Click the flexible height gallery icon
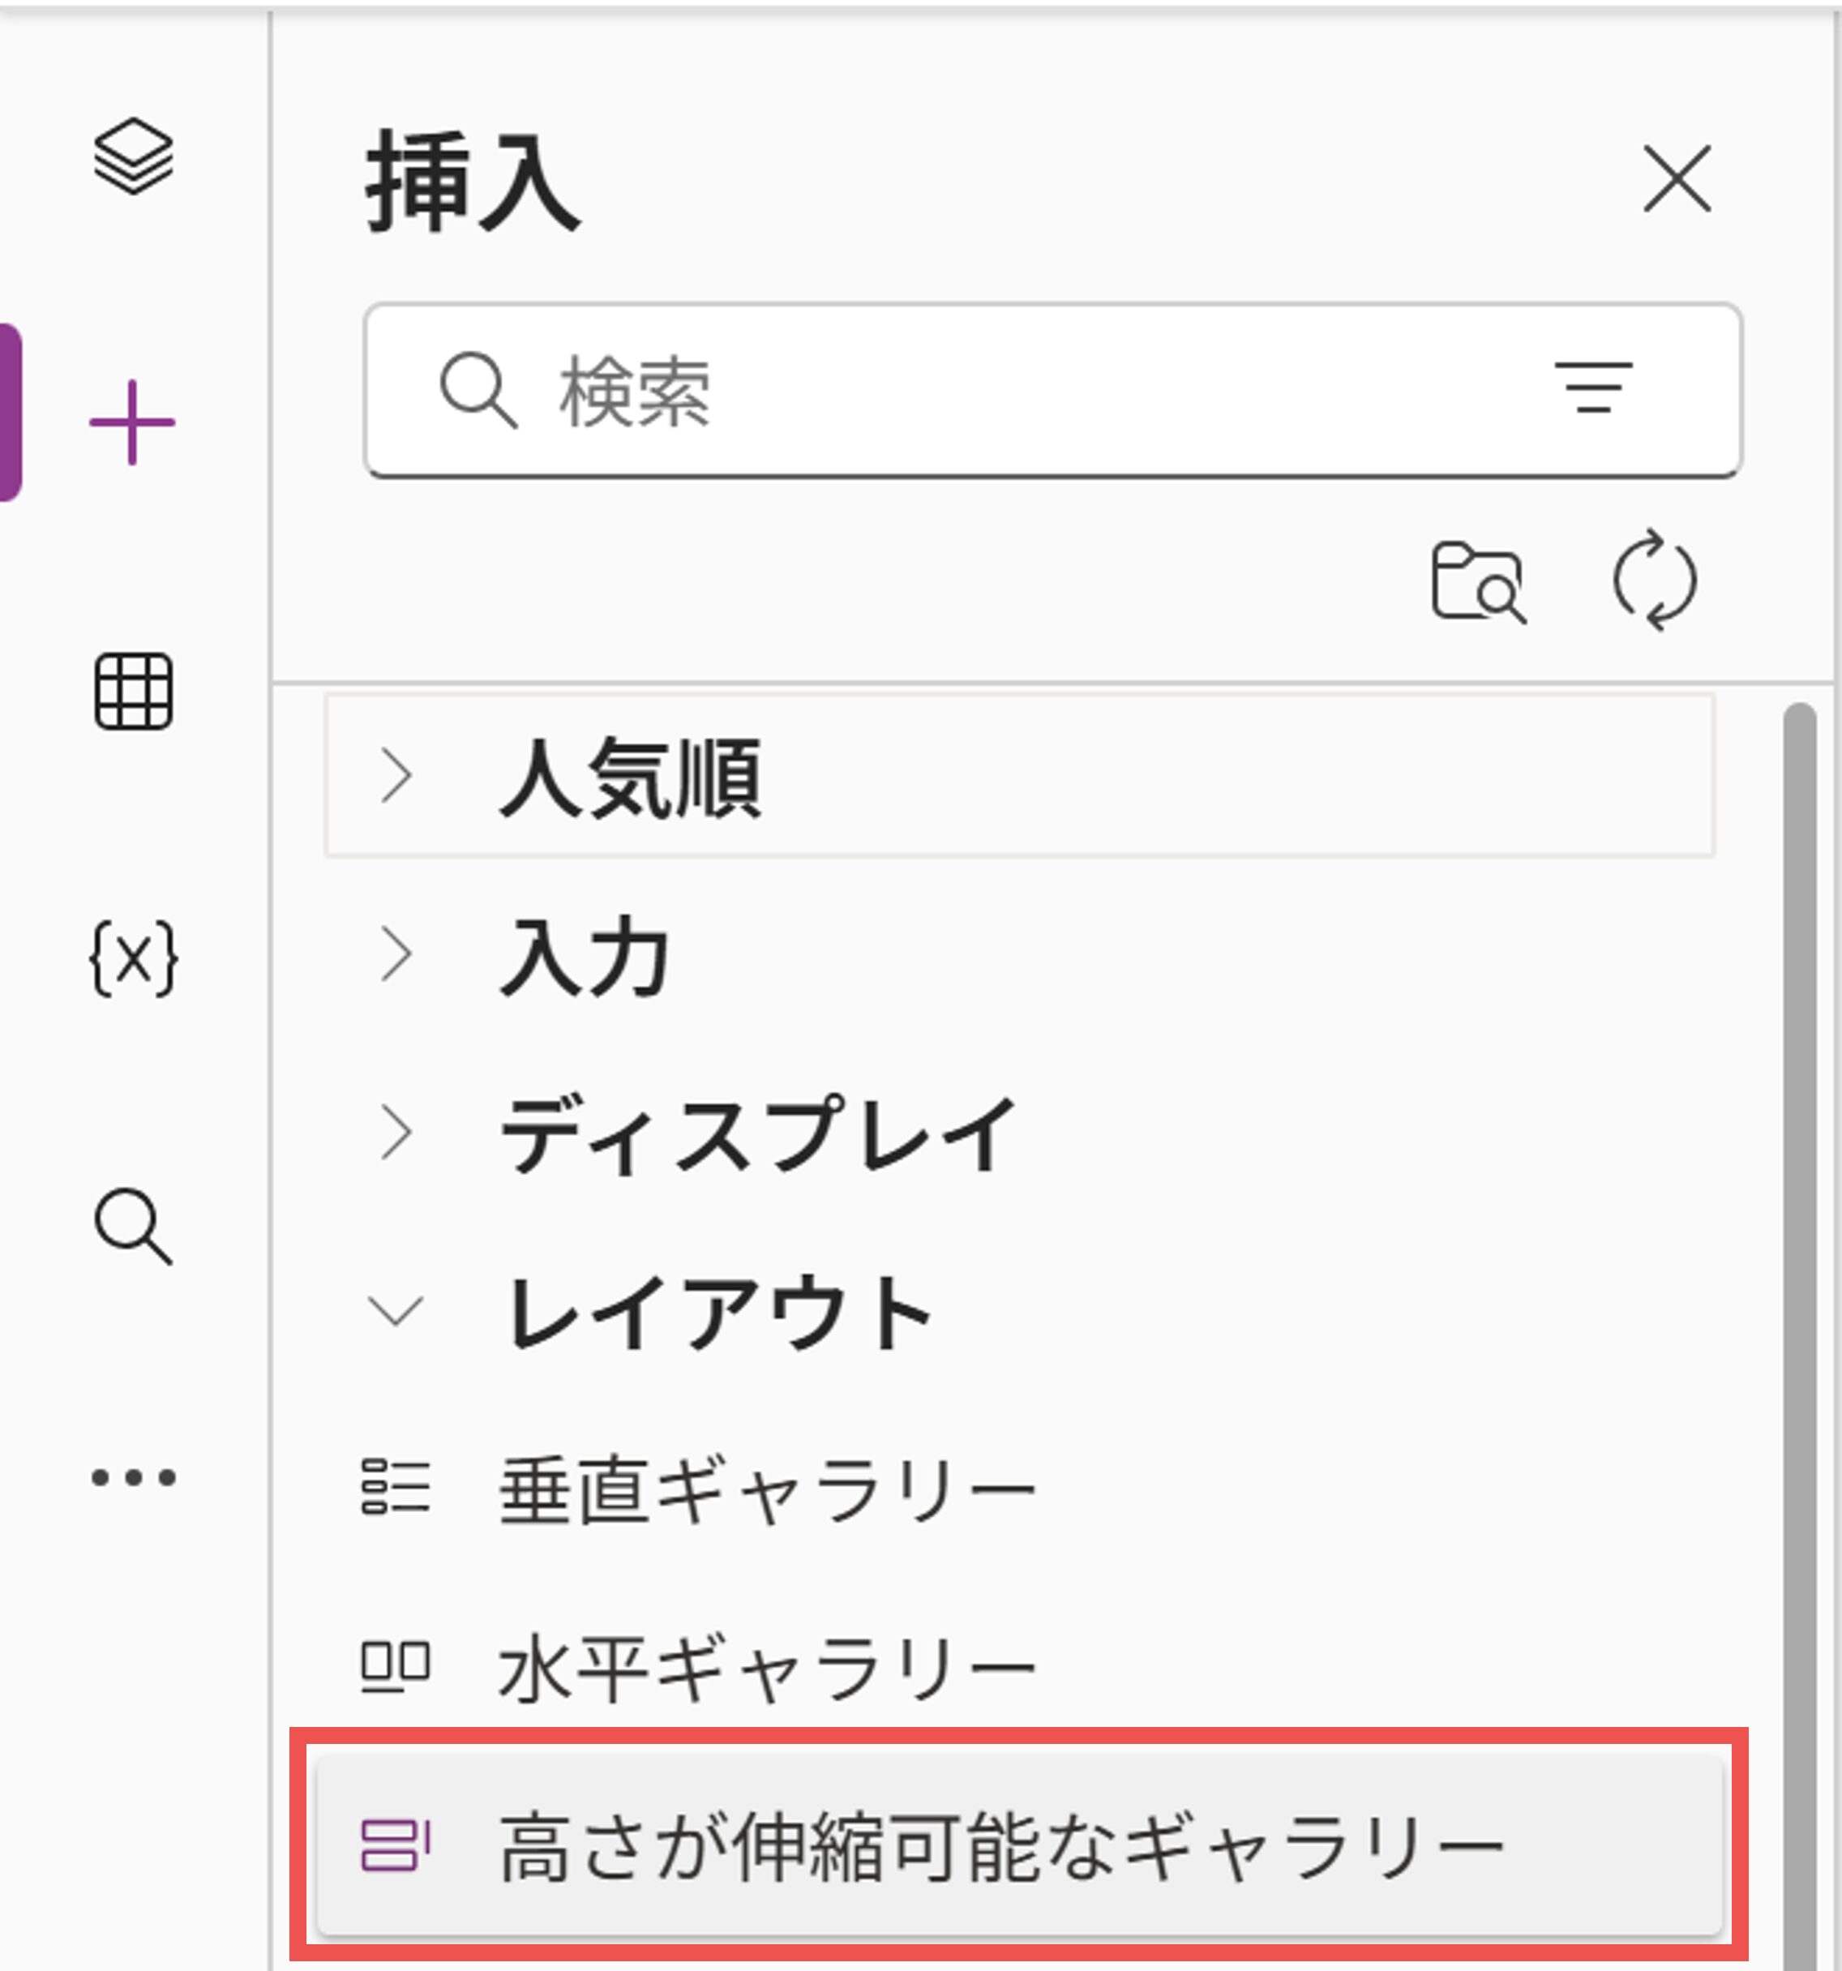 (396, 1845)
